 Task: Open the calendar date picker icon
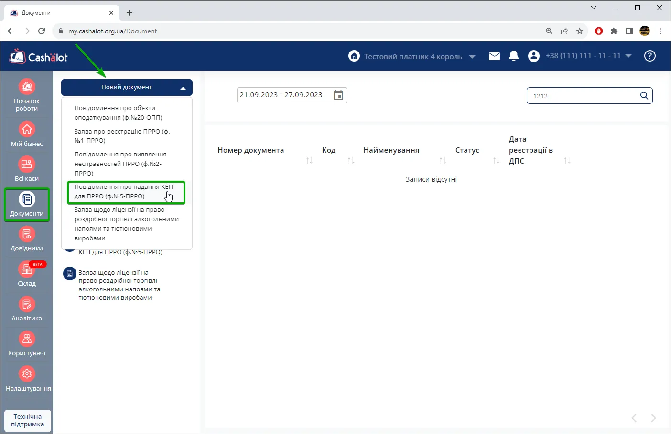338,95
